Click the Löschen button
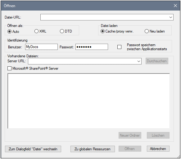 pyautogui.click(x=158, y=135)
